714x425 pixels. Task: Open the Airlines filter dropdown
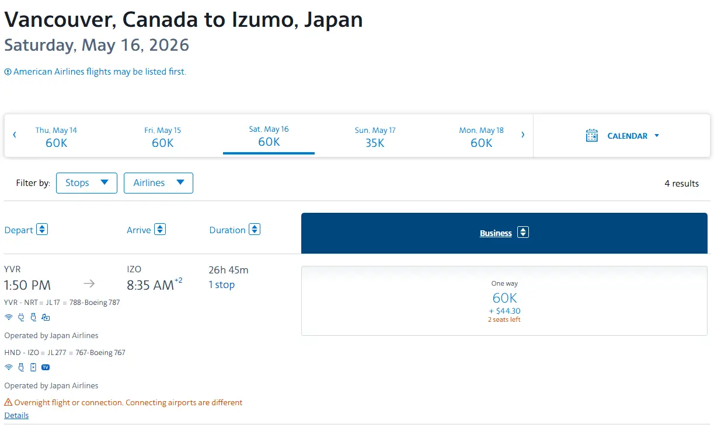[x=158, y=183]
